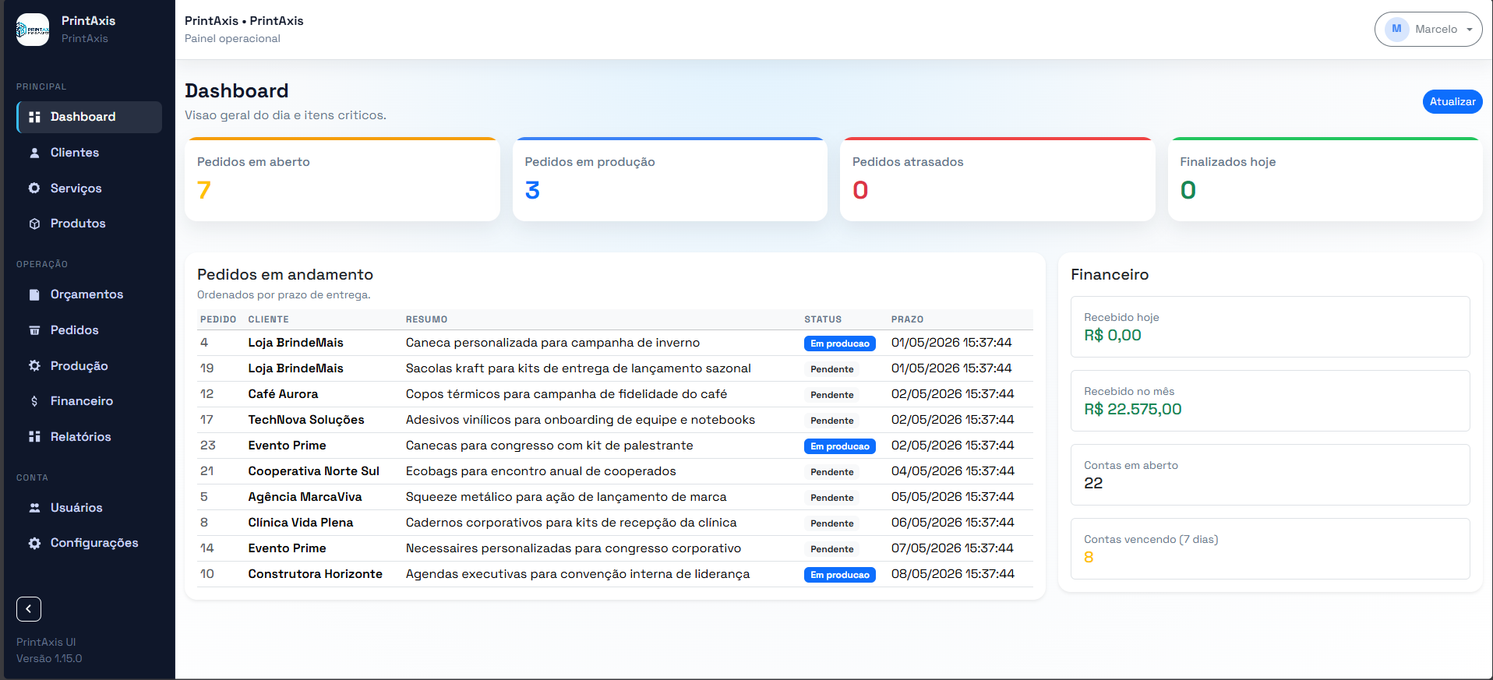Click the Pendente badge for order 19
The image size is (1493, 680).
pyautogui.click(x=832, y=369)
